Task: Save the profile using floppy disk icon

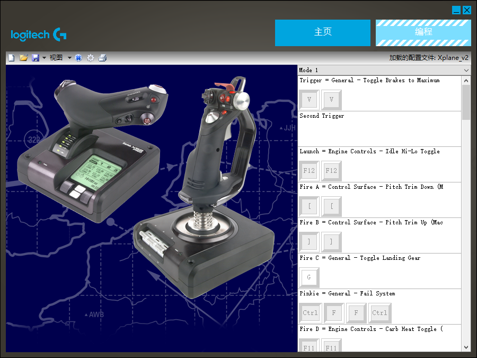Action: pyautogui.click(x=36, y=58)
